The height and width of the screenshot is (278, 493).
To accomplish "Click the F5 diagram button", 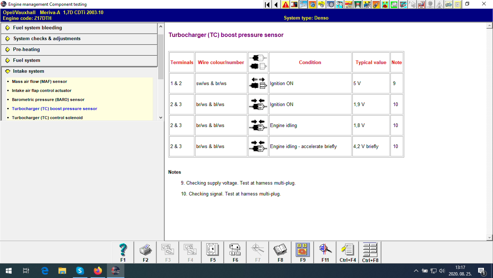I will 213,252.
